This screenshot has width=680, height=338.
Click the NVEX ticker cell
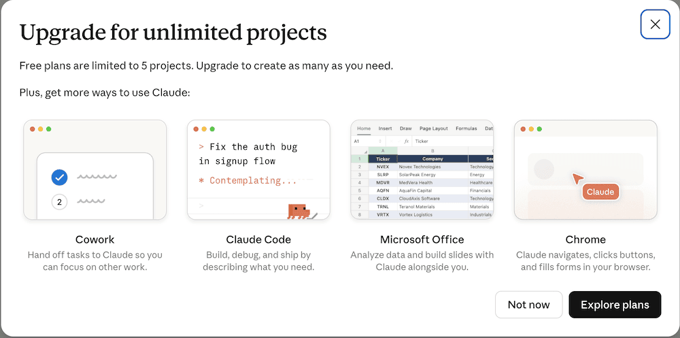pyautogui.click(x=383, y=167)
